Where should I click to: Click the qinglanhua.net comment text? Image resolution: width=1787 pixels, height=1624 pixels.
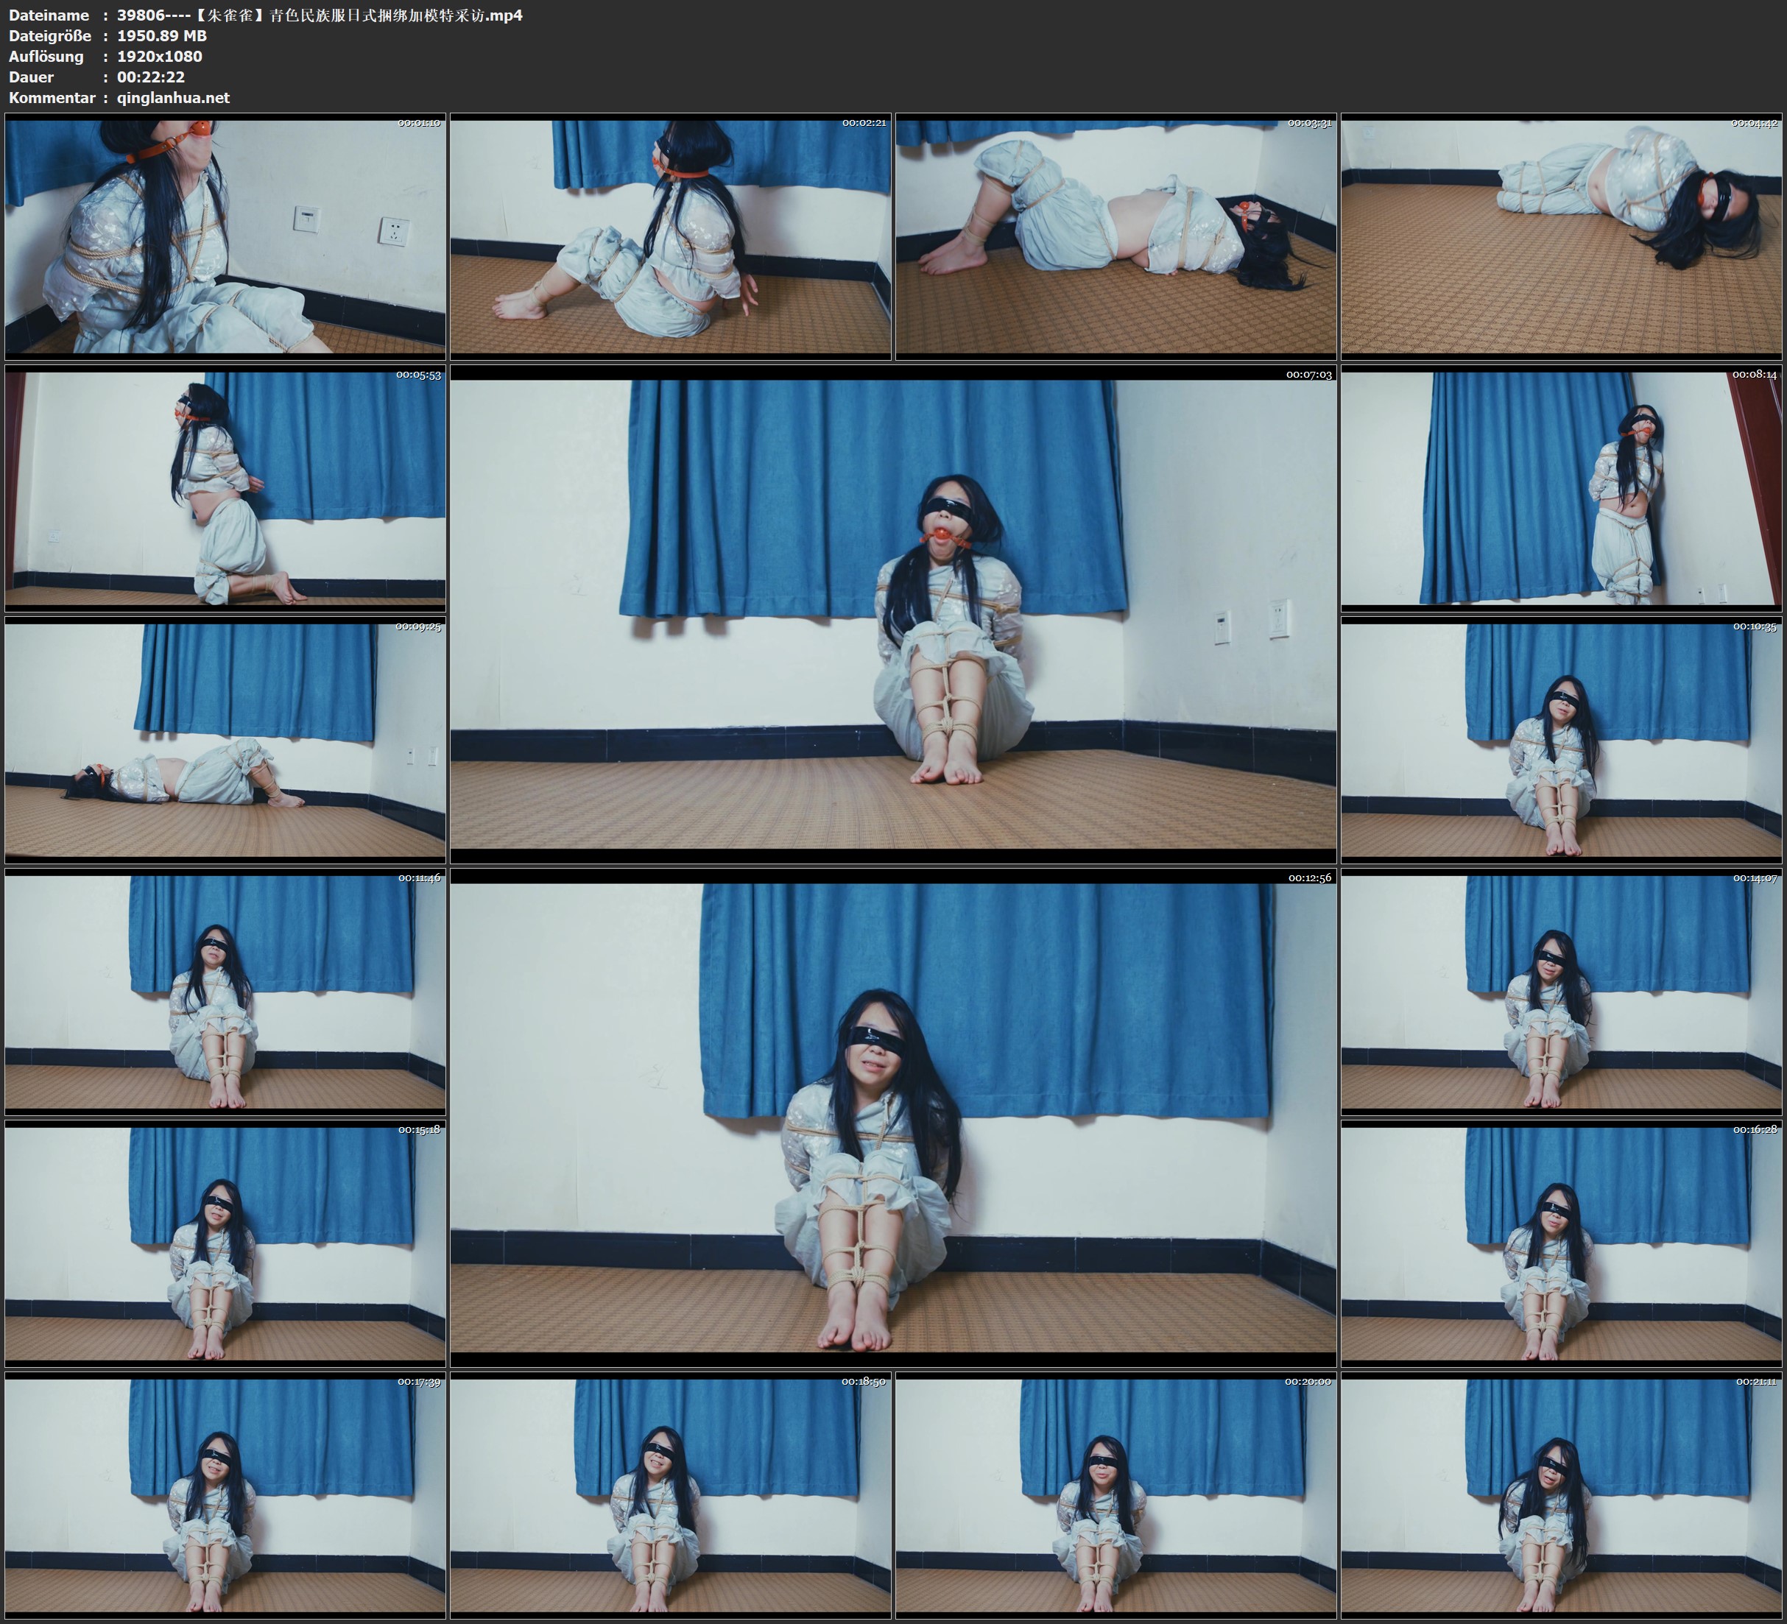pos(173,99)
